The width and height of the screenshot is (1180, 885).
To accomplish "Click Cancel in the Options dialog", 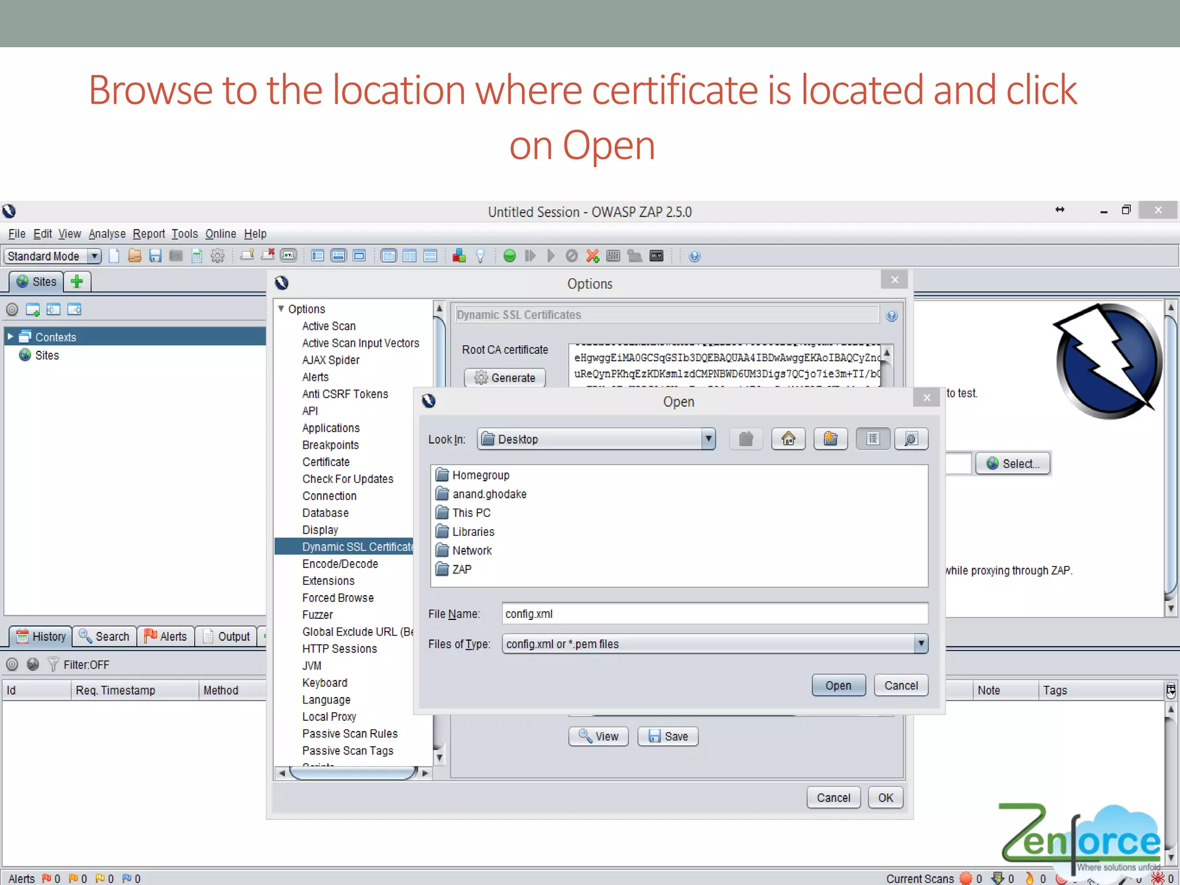I will click(x=833, y=797).
